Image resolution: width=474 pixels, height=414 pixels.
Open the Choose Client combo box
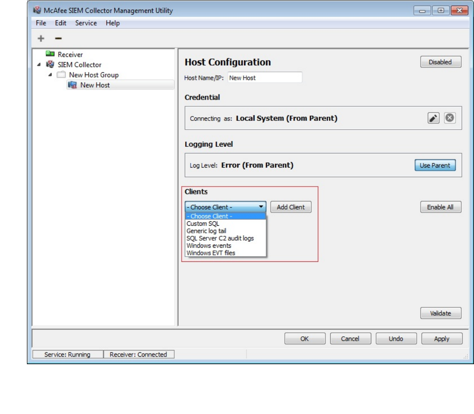click(x=225, y=207)
